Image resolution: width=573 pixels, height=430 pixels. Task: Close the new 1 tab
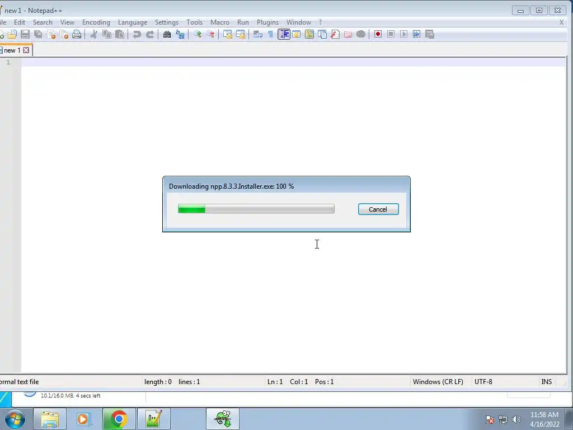[x=26, y=50]
